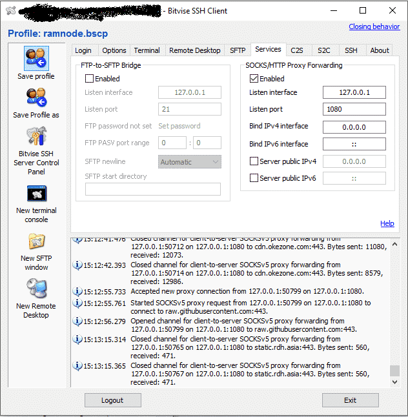Click the second FTP PASV port range field
This screenshot has height=417, width=408.
pyautogui.click(x=207, y=143)
